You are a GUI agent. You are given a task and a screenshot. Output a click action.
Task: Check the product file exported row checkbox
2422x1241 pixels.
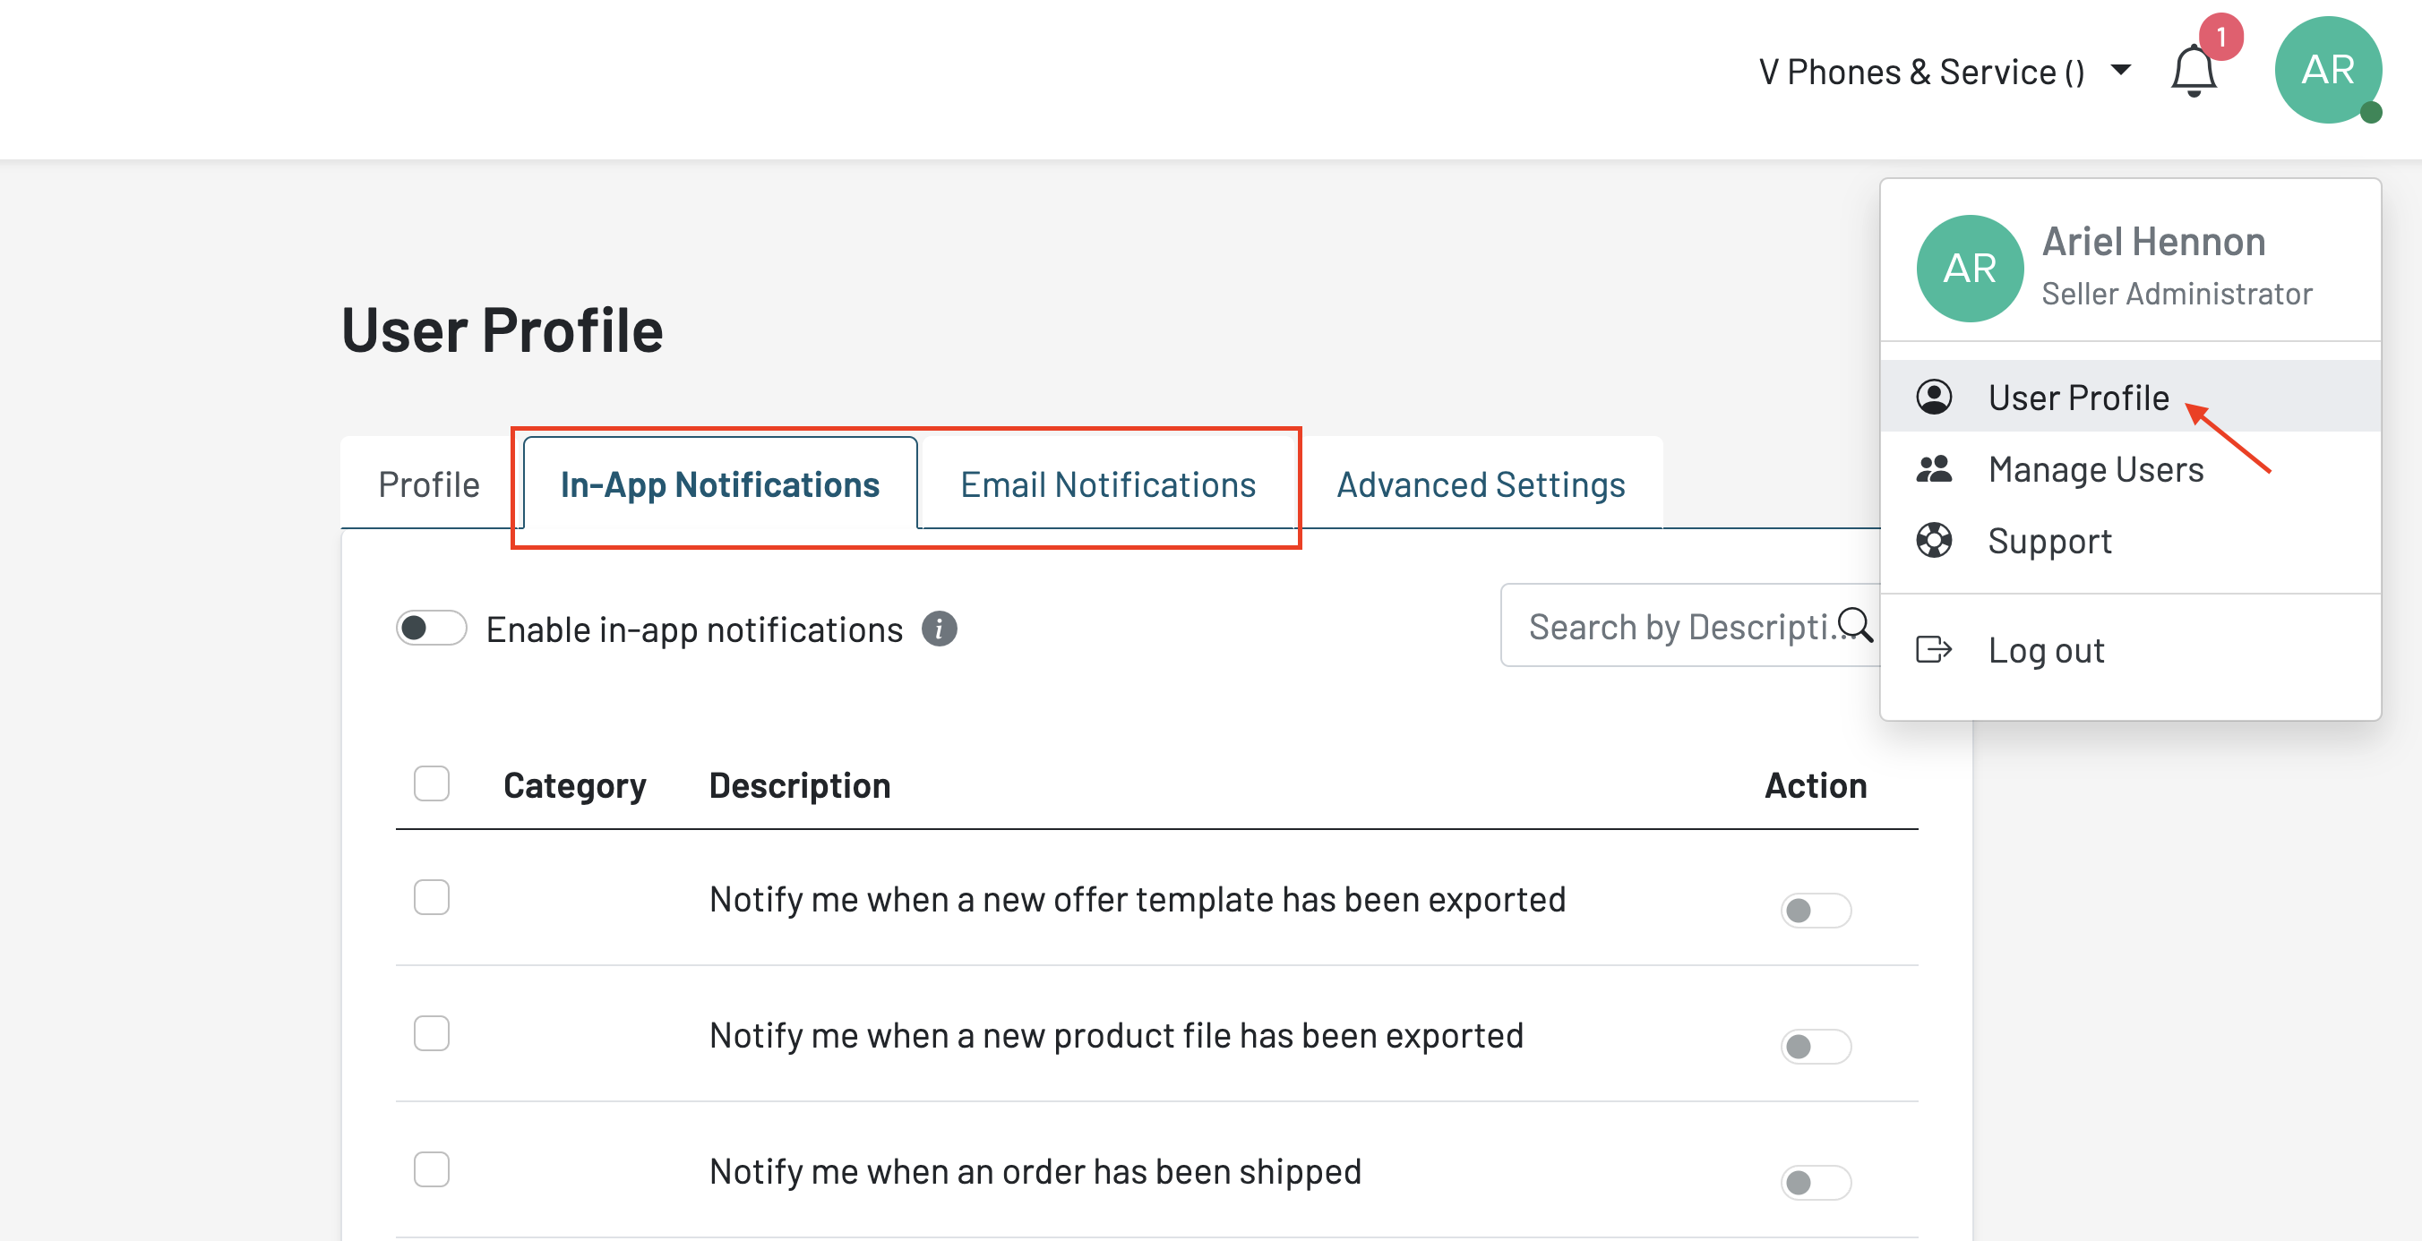coord(432,1033)
